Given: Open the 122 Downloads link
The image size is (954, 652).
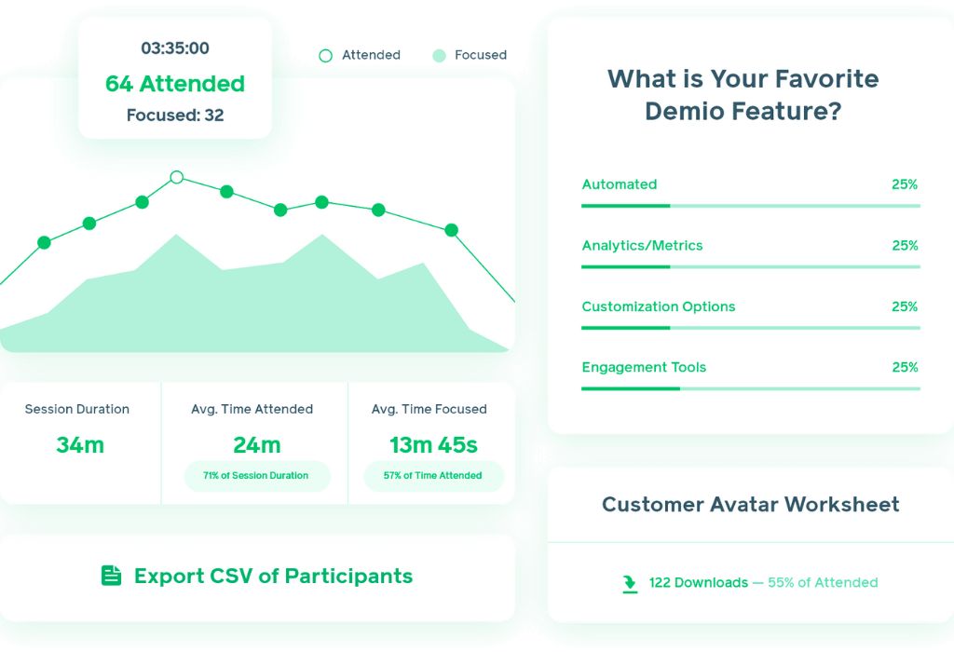Looking at the screenshot, I should click(698, 583).
